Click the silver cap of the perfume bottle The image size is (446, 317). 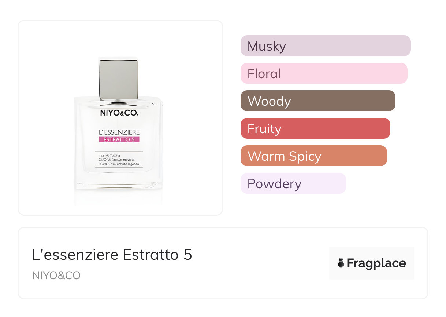[x=118, y=78]
